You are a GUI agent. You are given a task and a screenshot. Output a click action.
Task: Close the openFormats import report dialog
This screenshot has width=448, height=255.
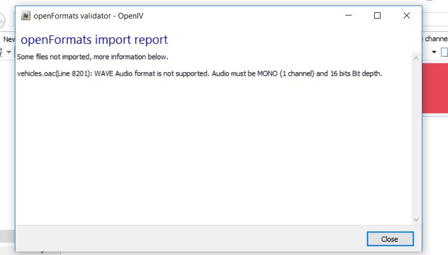[x=390, y=239]
